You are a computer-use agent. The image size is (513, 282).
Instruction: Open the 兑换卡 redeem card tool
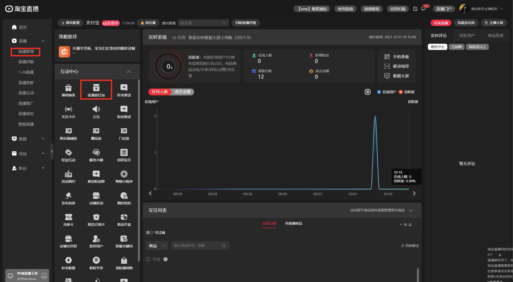click(x=68, y=220)
